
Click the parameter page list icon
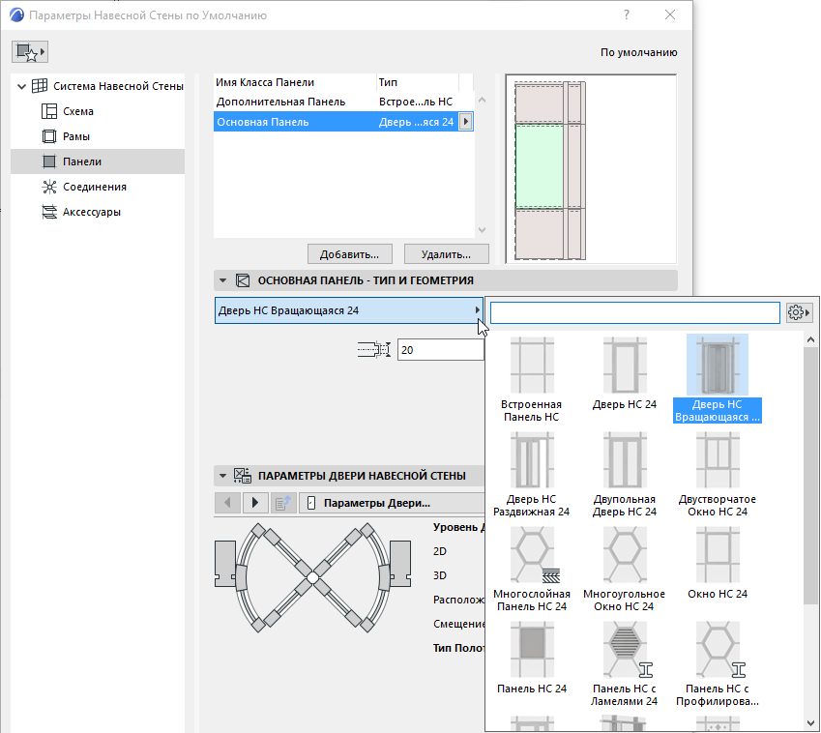click(x=283, y=503)
